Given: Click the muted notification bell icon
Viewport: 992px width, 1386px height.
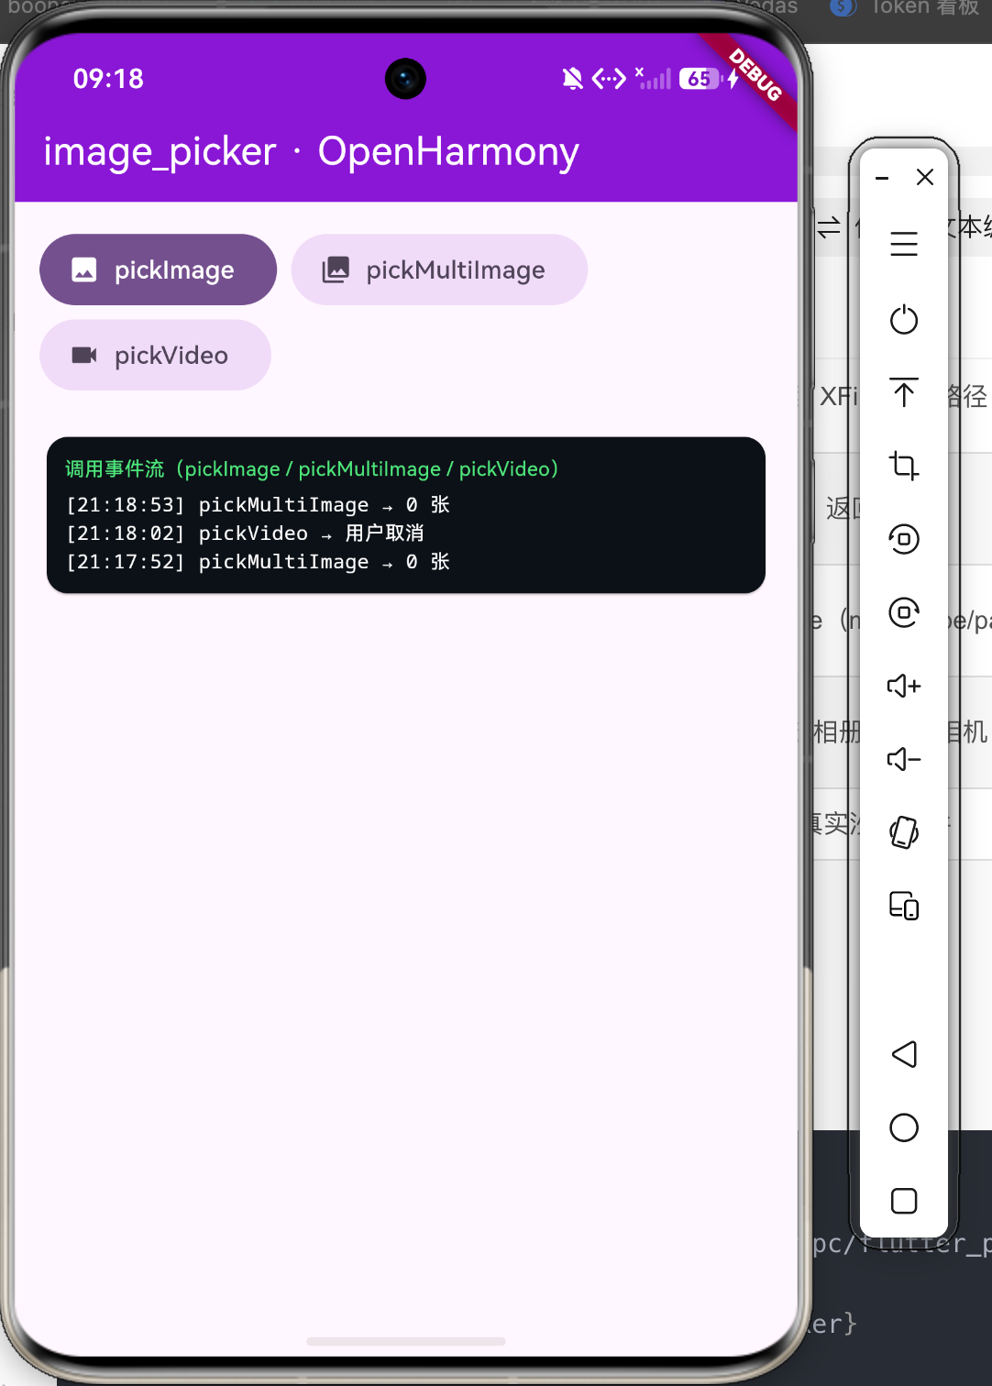Looking at the screenshot, I should click(572, 79).
